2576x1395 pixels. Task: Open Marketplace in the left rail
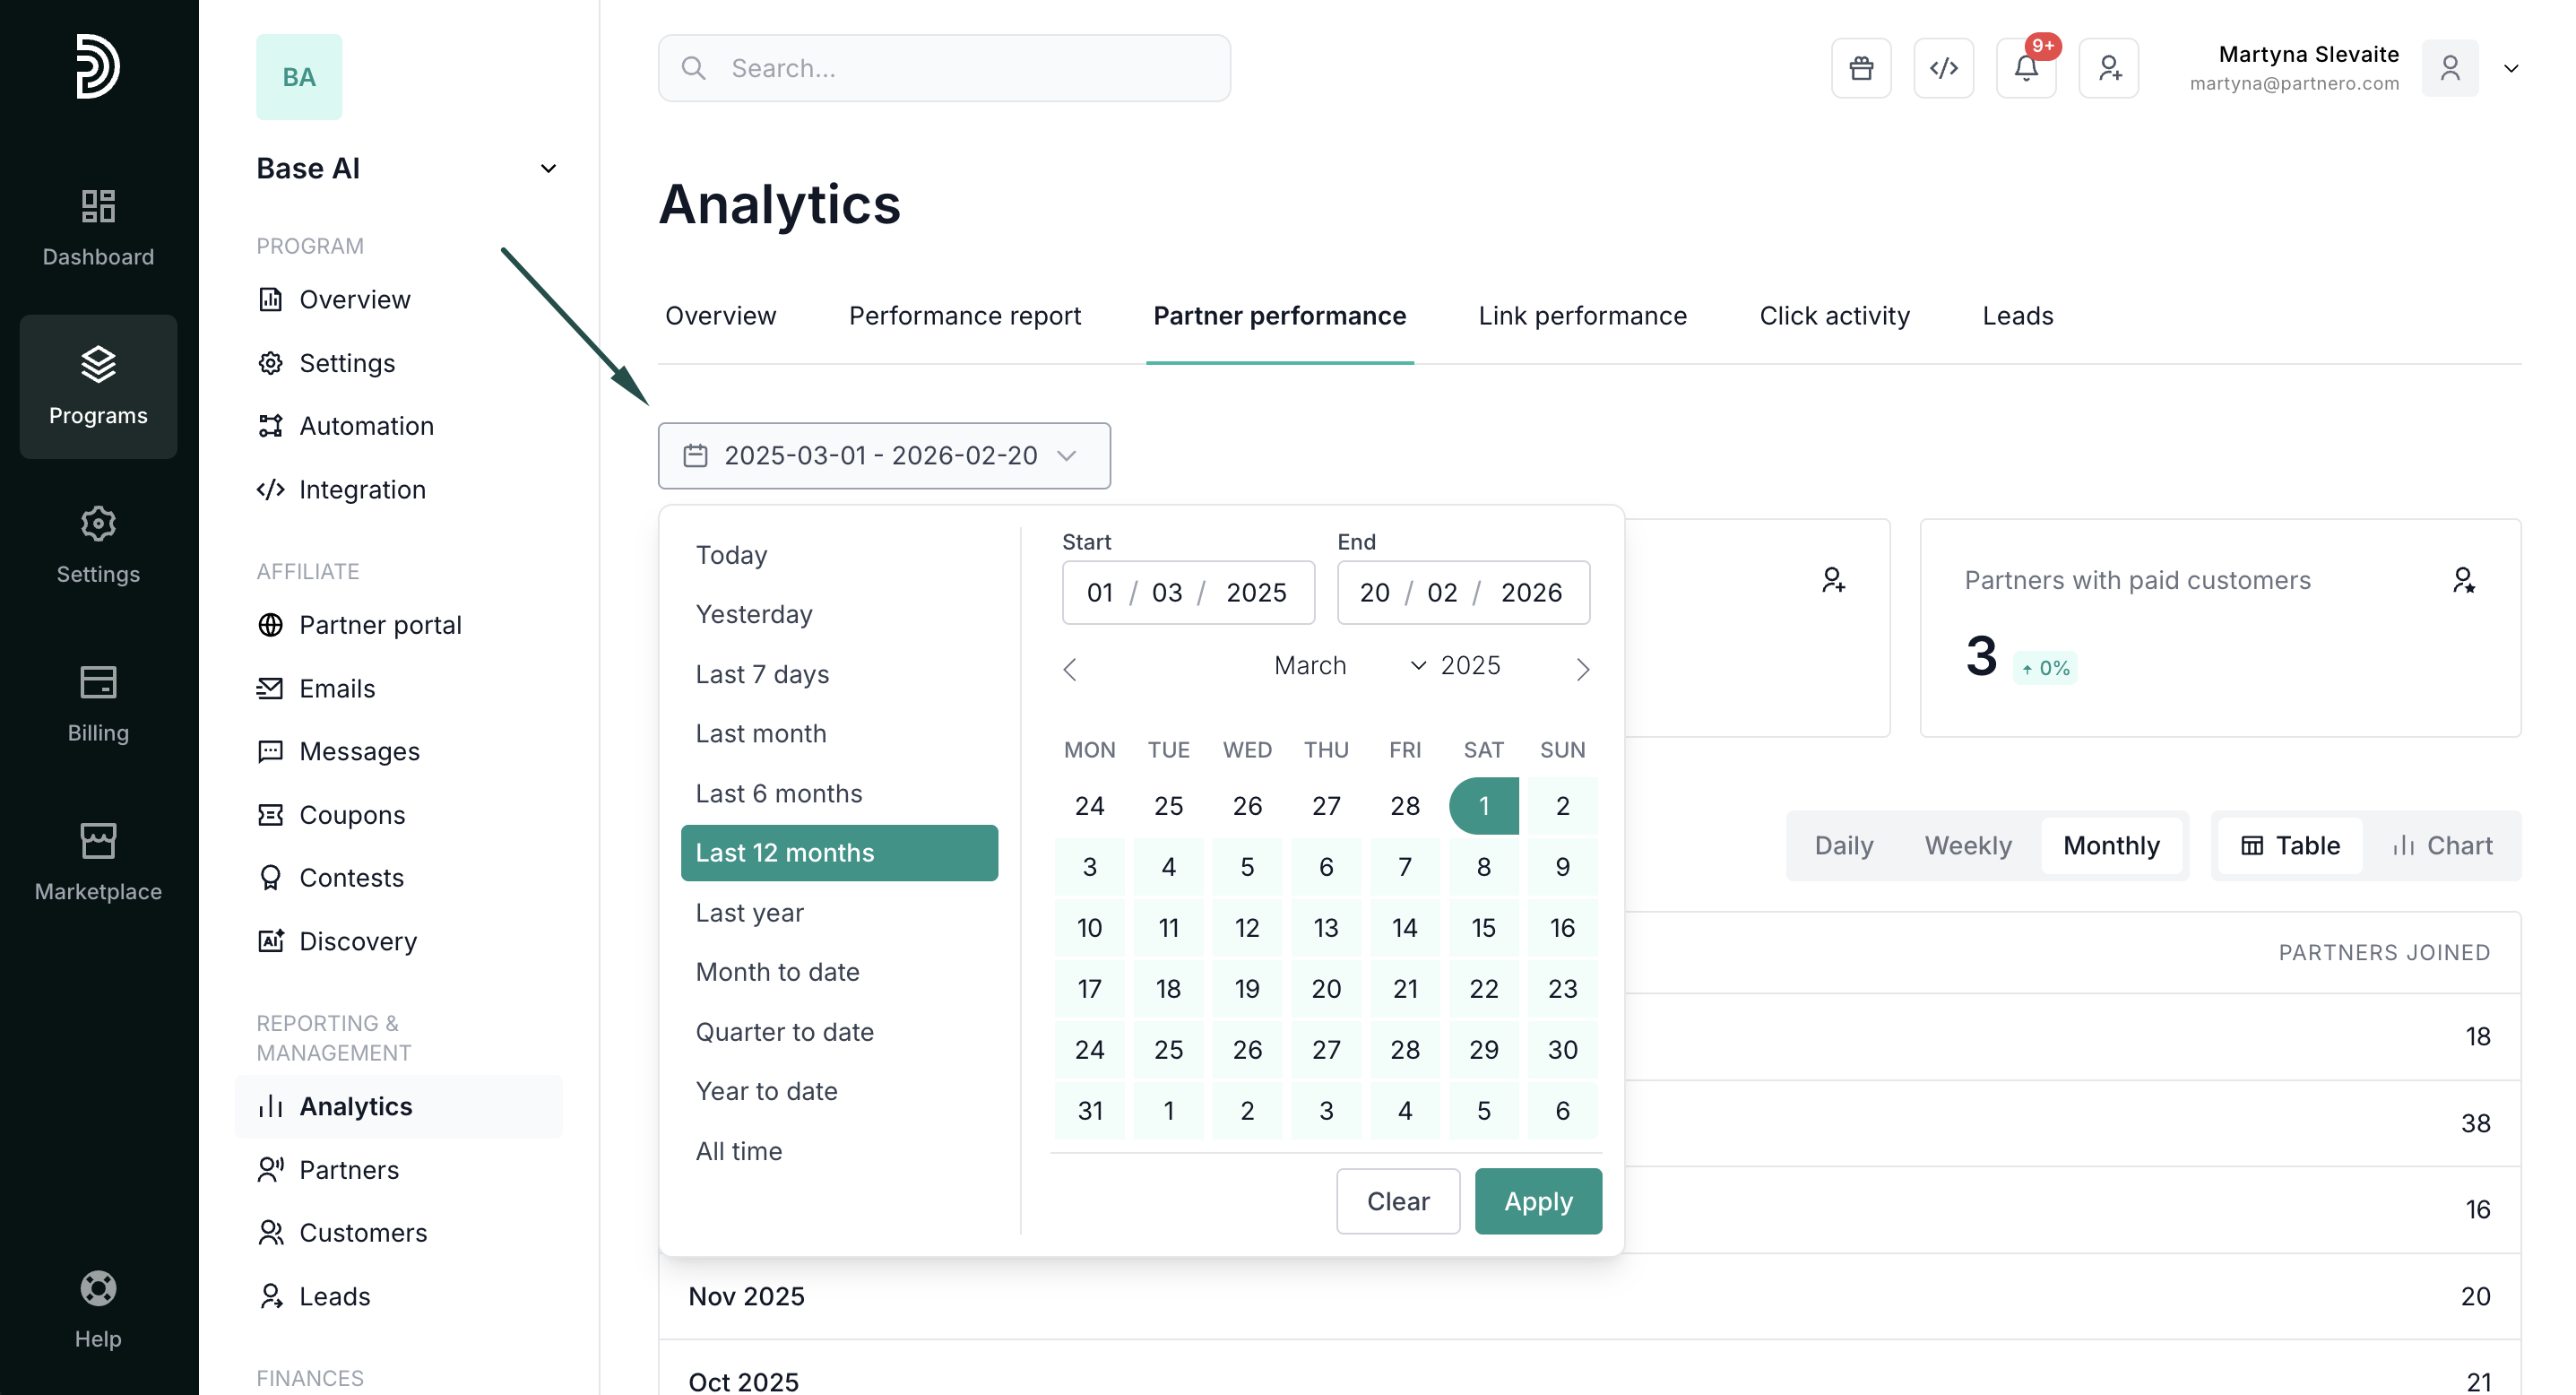[98, 862]
